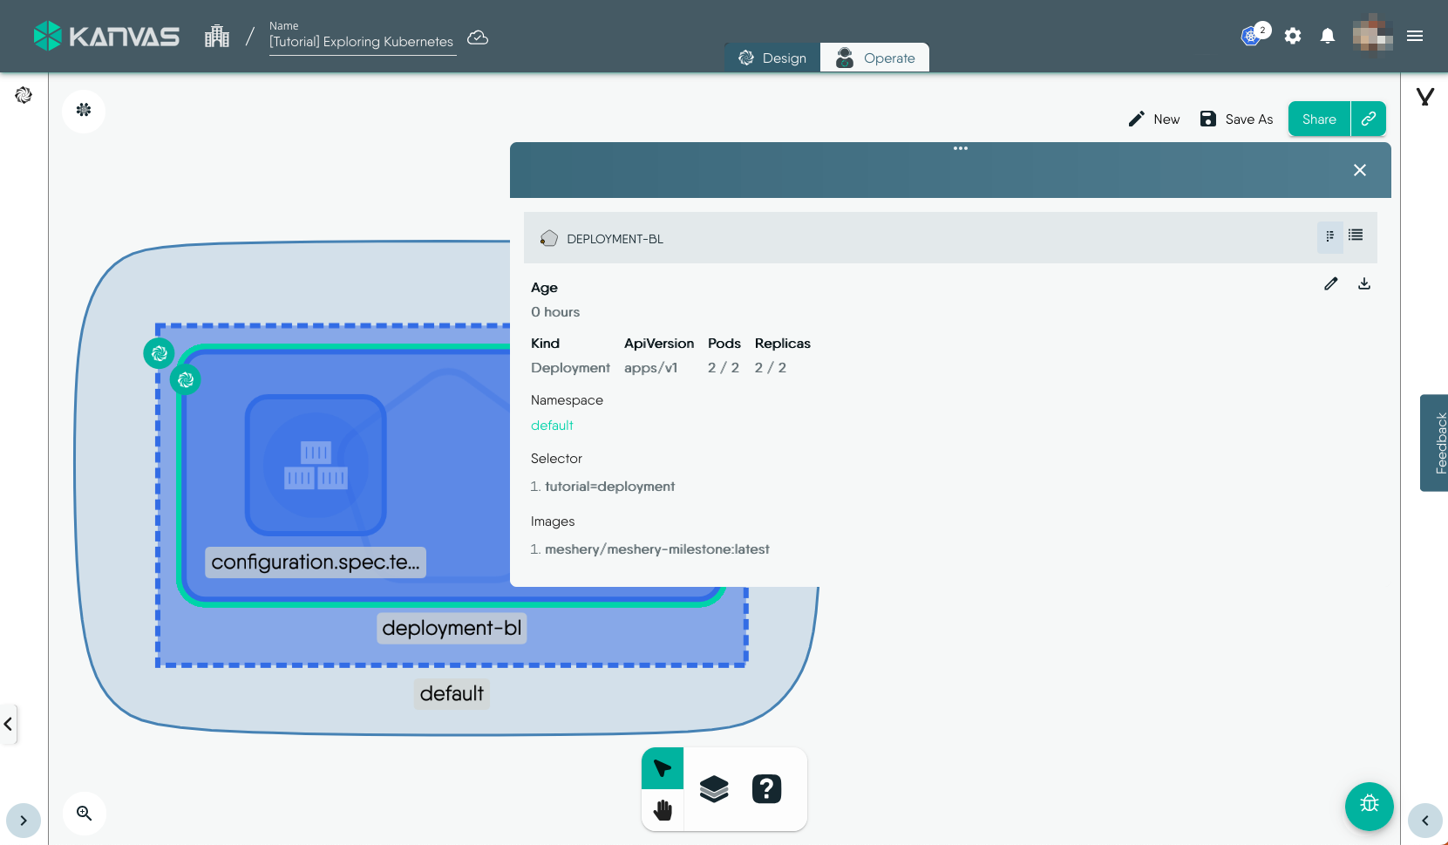Edit the design name field
Screen dimensions: 1448x845
click(x=361, y=42)
